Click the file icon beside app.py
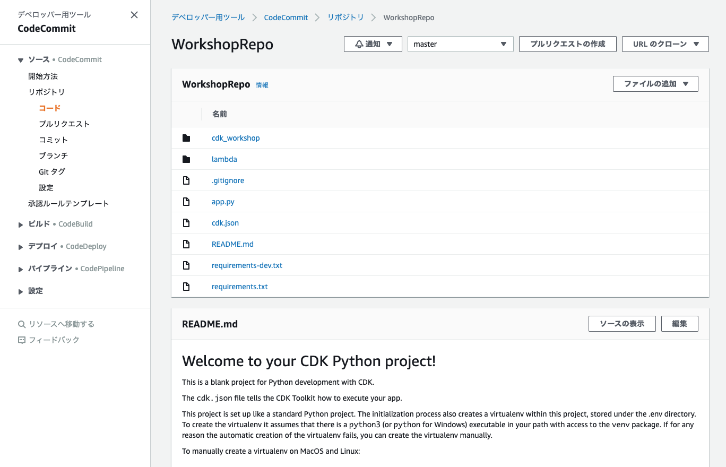 point(186,202)
